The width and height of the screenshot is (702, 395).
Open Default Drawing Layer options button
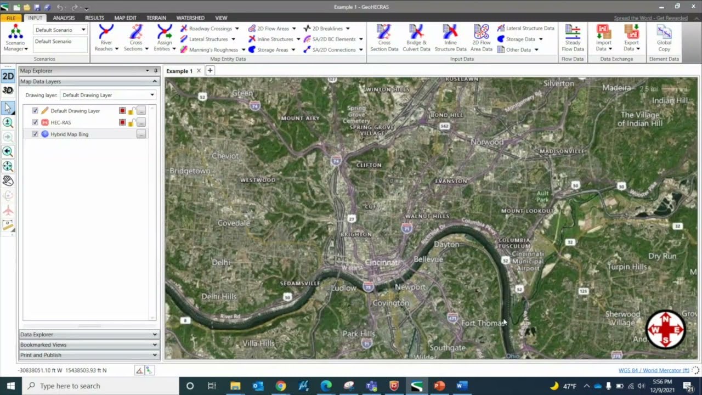point(141,111)
